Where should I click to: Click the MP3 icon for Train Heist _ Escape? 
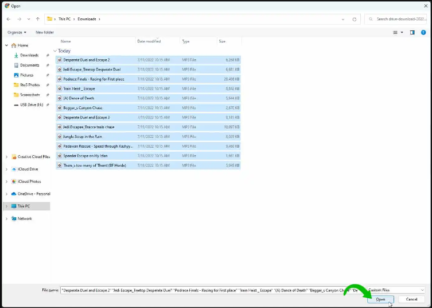click(59, 88)
